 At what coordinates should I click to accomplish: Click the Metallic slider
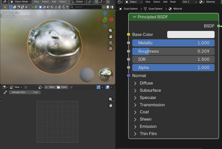point(173,43)
